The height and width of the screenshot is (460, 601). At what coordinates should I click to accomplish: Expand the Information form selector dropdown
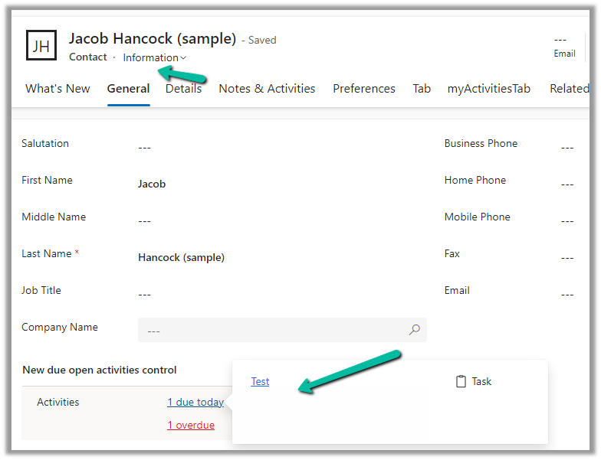coord(154,57)
